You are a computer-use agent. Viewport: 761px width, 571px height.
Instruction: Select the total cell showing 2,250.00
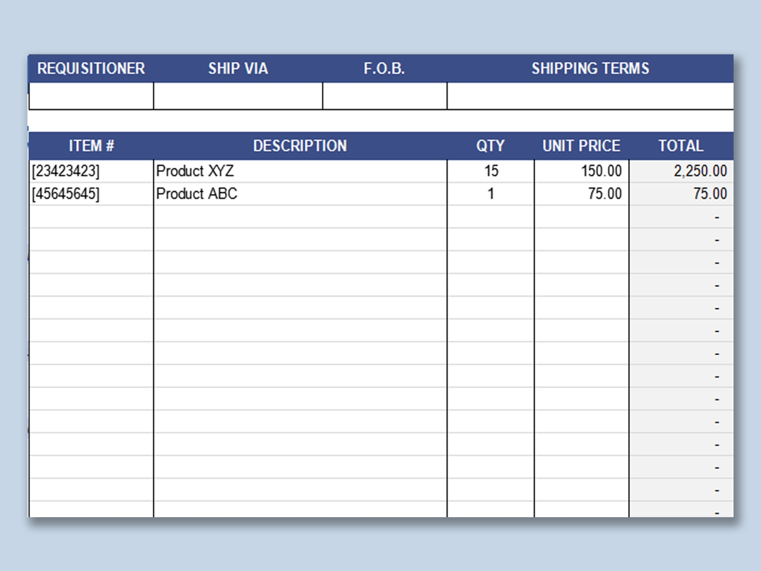pos(681,171)
